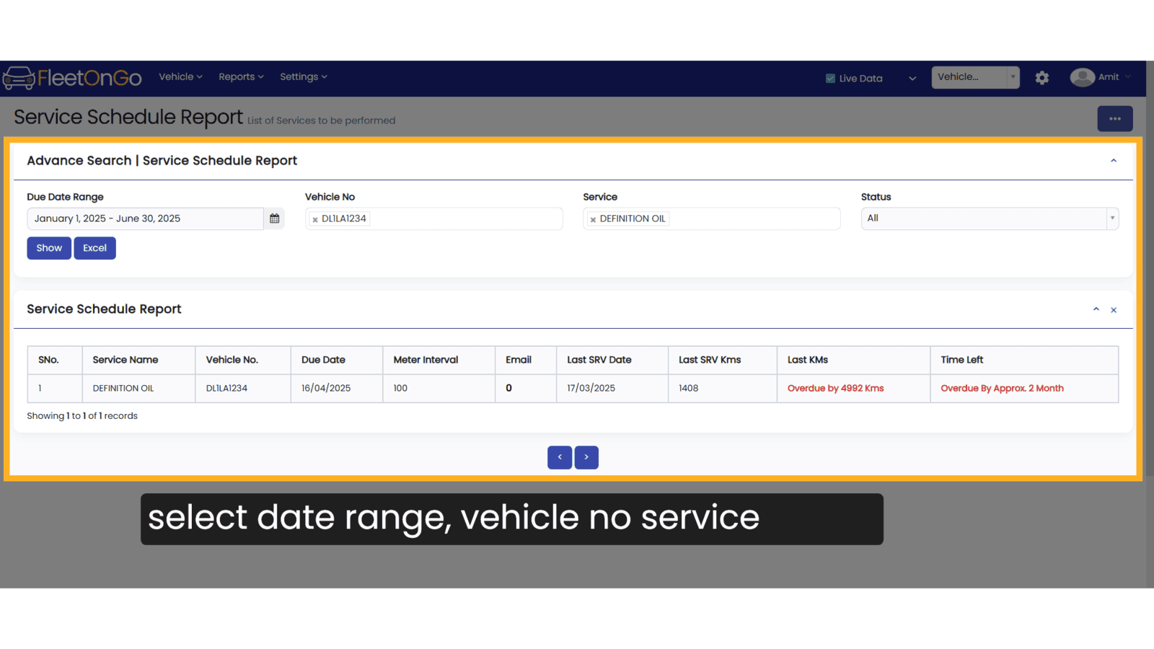The image size is (1154, 649).
Task: Select the 17/03/2025 last service date cell
Action: pyautogui.click(x=612, y=388)
